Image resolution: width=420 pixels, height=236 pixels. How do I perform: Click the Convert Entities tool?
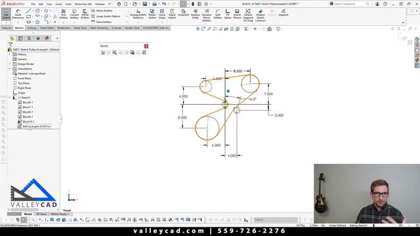point(74,14)
